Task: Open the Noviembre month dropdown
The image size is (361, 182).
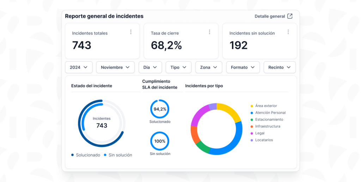Action: coord(115,67)
